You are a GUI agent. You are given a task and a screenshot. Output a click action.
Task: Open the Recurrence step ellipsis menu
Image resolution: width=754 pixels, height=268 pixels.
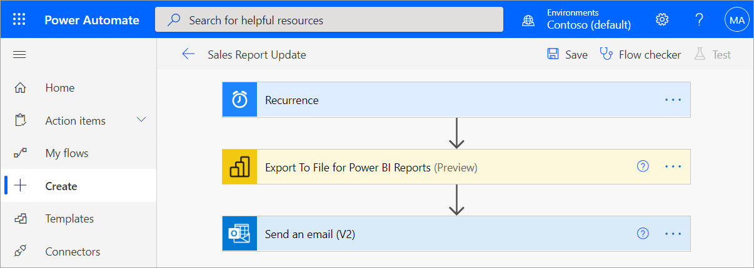[x=673, y=100]
